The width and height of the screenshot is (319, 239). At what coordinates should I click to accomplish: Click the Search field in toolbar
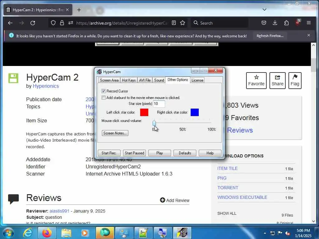[219, 23]
